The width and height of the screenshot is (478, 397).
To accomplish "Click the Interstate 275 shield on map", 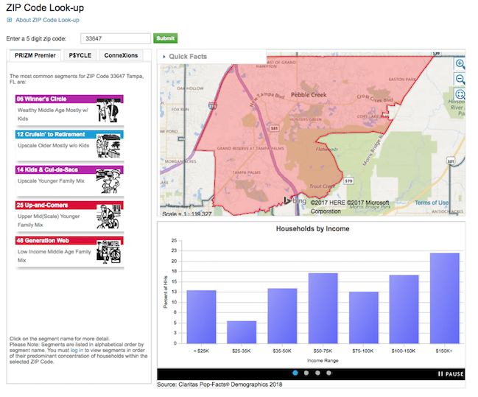I will (212, 106).
